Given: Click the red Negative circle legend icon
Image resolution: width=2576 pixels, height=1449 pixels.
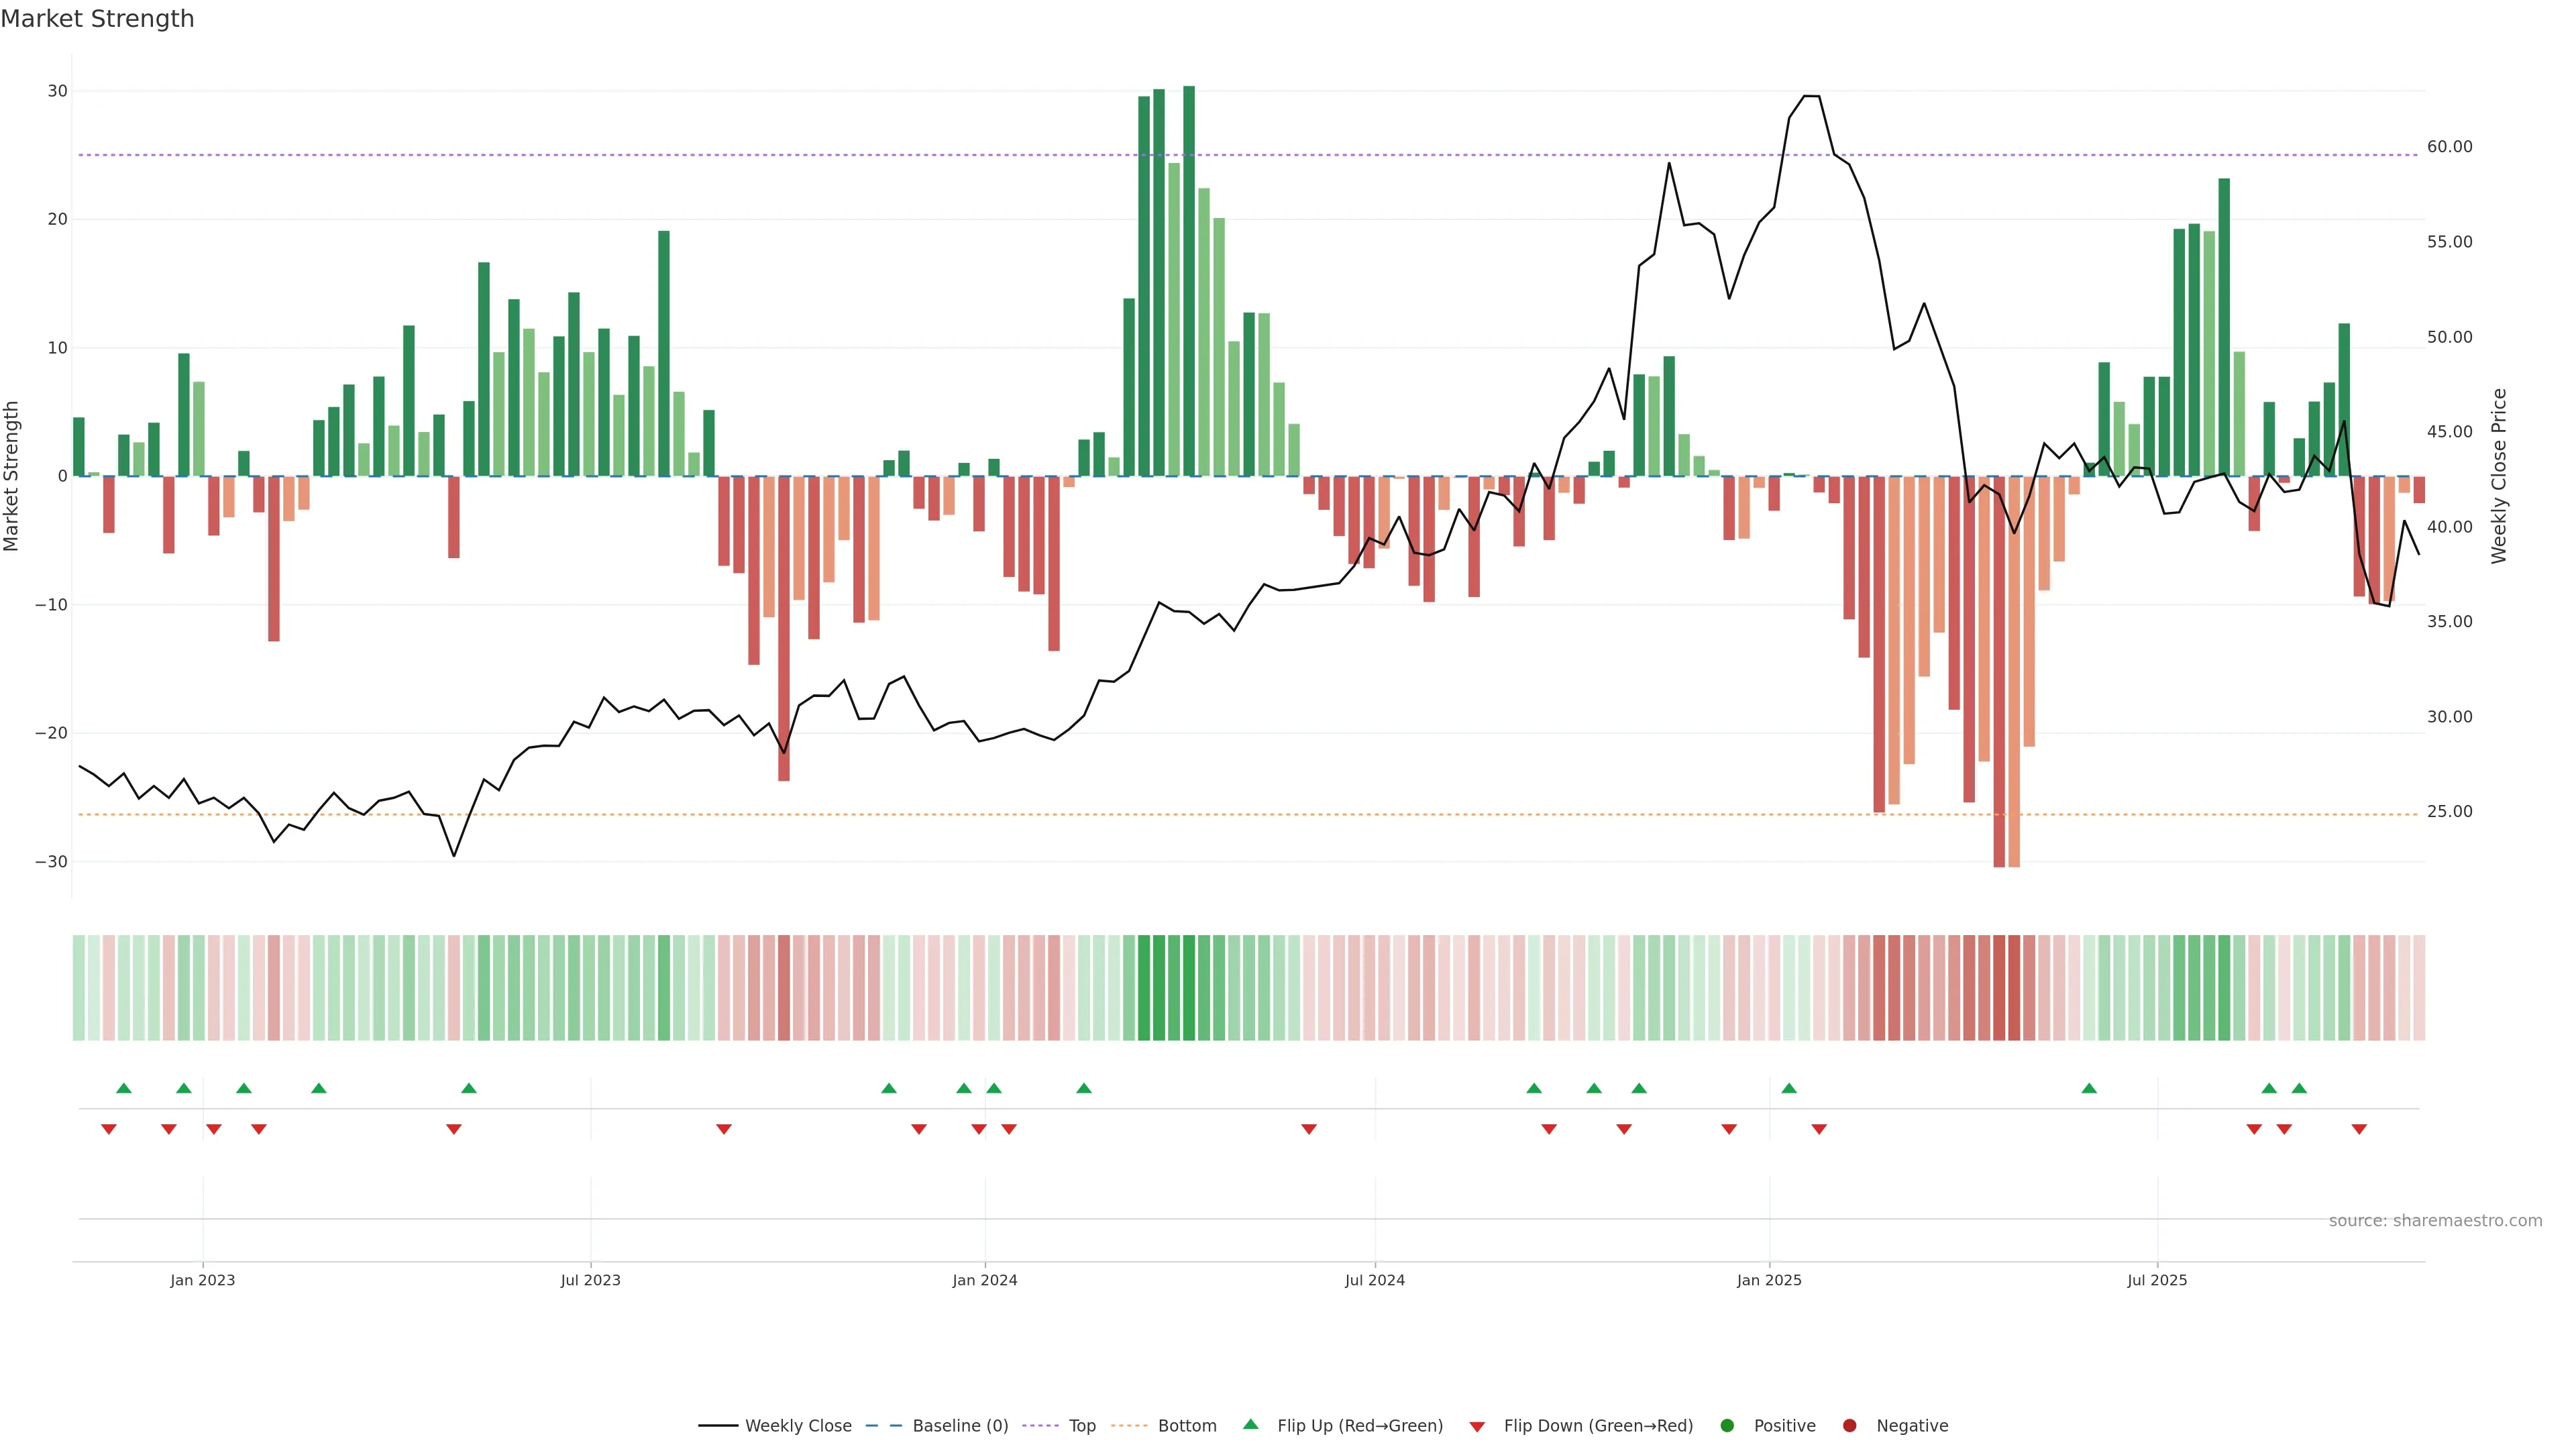Looking at the screenshot, I should tap(1849, 1425).
